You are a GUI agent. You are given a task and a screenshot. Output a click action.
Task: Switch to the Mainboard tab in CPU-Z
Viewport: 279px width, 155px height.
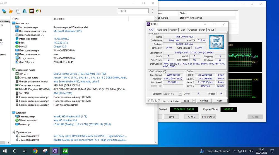162,30
